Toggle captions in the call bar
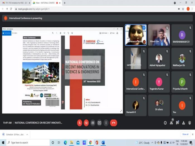 [93, 123]
